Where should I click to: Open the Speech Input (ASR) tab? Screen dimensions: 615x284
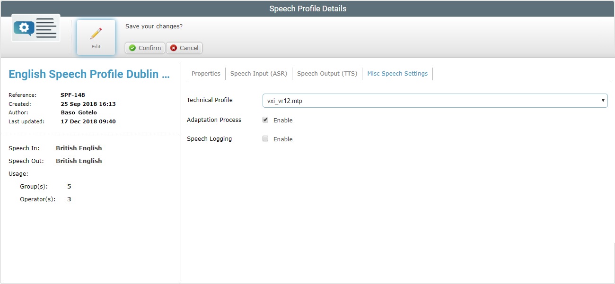pos(259,73)
